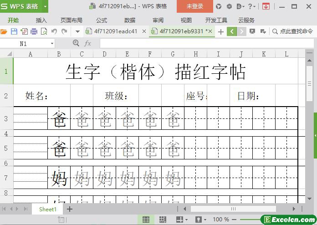Add a new sheet with plus button

click(x=70, y=209)
